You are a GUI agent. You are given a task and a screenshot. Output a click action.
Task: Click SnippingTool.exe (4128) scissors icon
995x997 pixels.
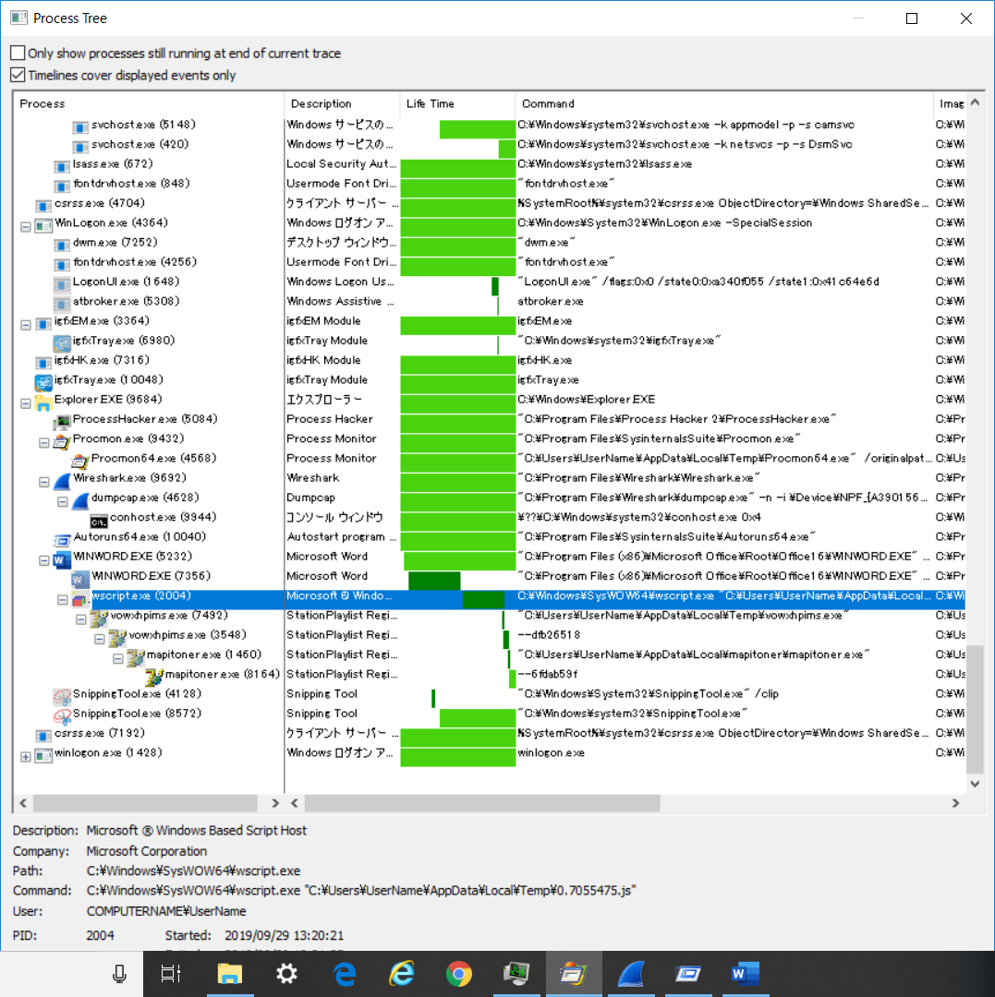coord(62,697)
